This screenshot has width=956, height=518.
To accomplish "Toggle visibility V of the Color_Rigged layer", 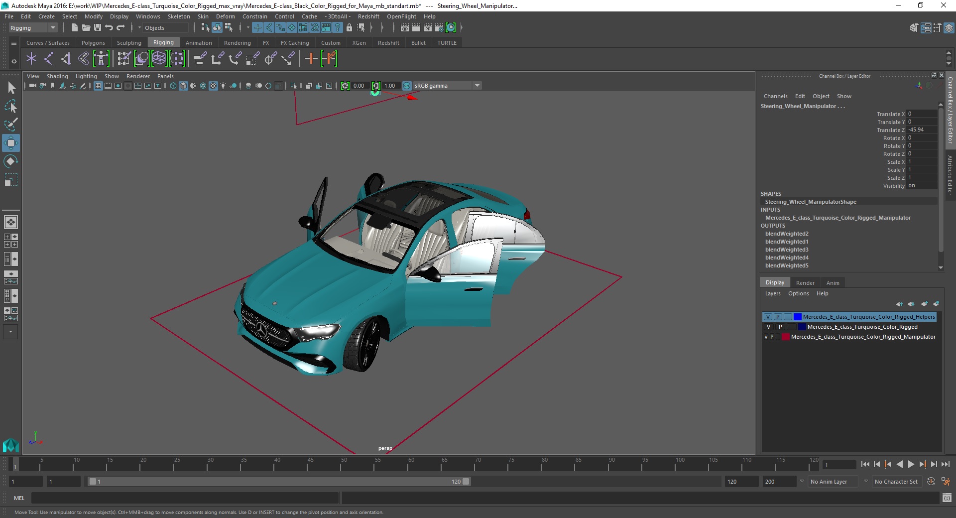I will click(x=769, y=327).
